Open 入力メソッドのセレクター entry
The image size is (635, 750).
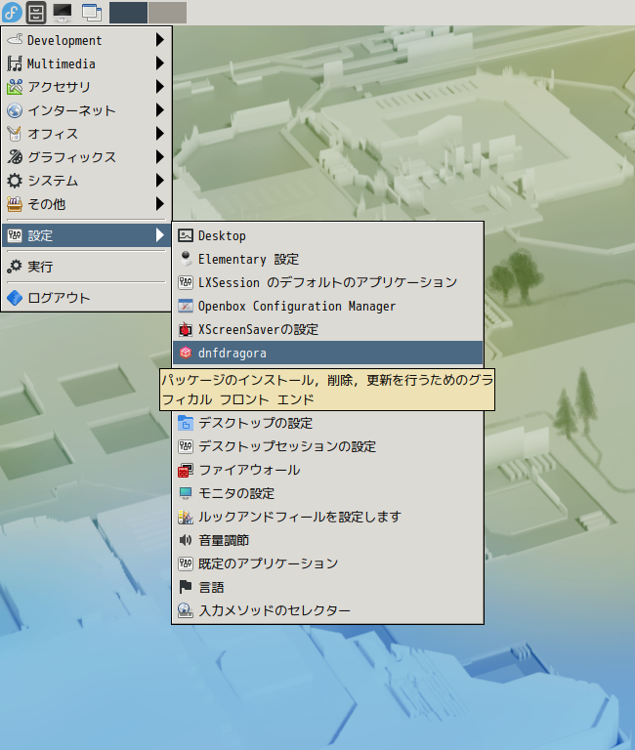(x=328, y=610)
